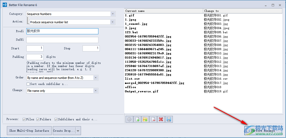Open the Action dropdown Produce sequence number list
Image resolution: width=286 pixels, height=138 pixels.
[72, 22]
